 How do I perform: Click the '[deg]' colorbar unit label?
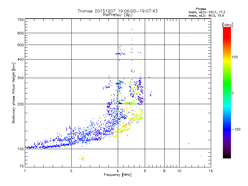pos(228,25)
